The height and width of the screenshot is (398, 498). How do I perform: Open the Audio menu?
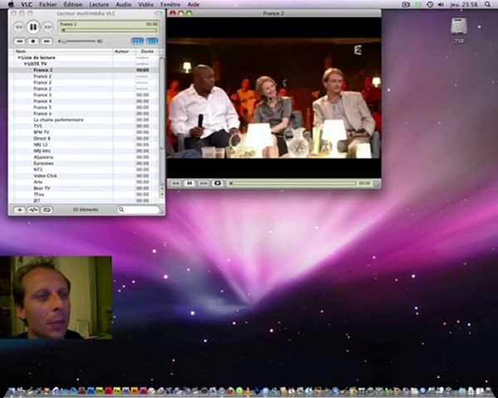coord(124,4)
